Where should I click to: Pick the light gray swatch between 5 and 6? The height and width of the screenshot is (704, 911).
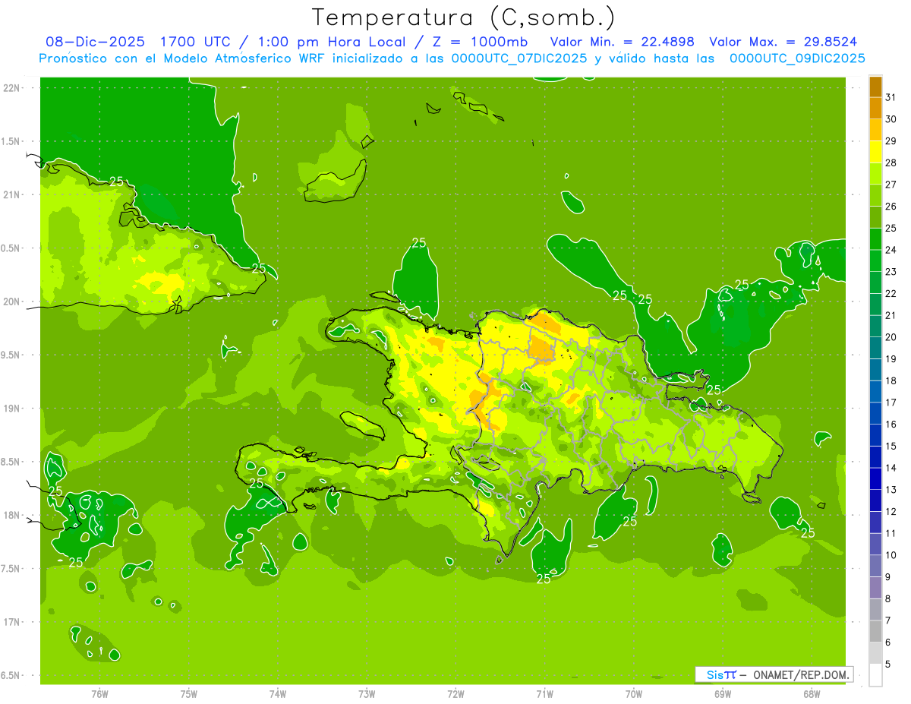[x=875, y=653]
